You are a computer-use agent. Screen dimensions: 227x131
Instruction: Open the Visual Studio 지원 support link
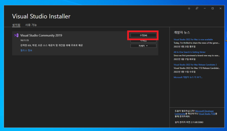tap(207, 114)
